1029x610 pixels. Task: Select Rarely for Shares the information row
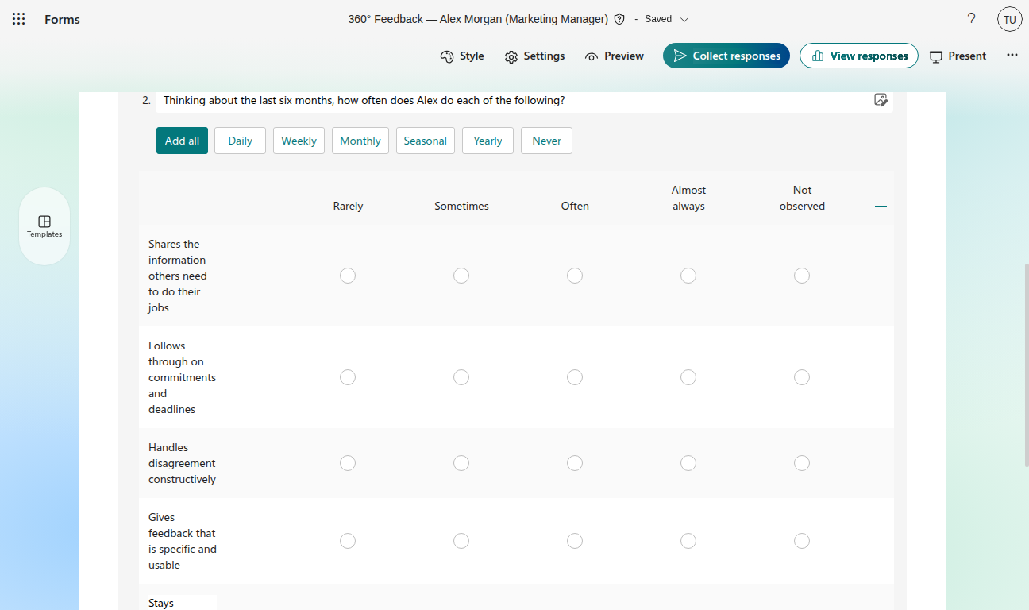point(348,276)
